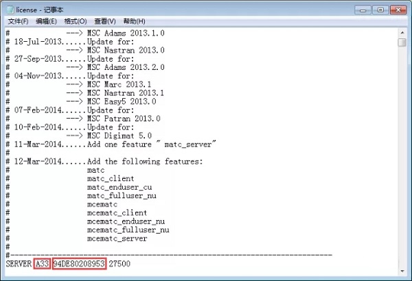Click the feature line 'mcematc_client'

117,212
